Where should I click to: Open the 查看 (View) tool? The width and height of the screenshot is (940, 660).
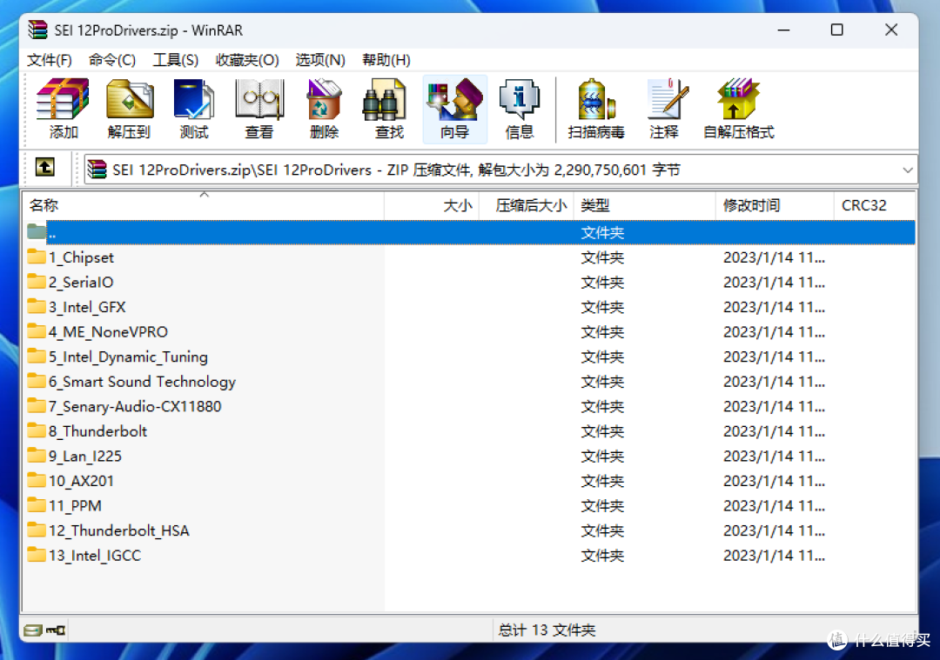pyautogui.click(x=259, y=109)
